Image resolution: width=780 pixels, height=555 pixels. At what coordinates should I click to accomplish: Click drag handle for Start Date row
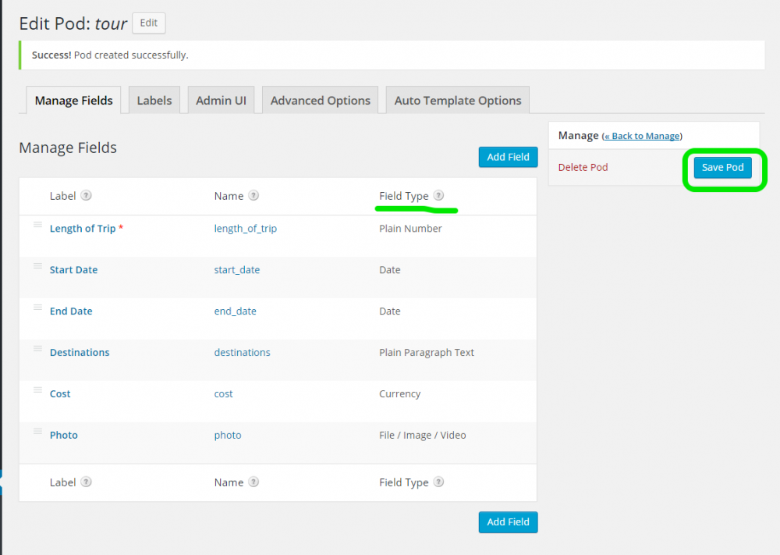click(37, 266)
